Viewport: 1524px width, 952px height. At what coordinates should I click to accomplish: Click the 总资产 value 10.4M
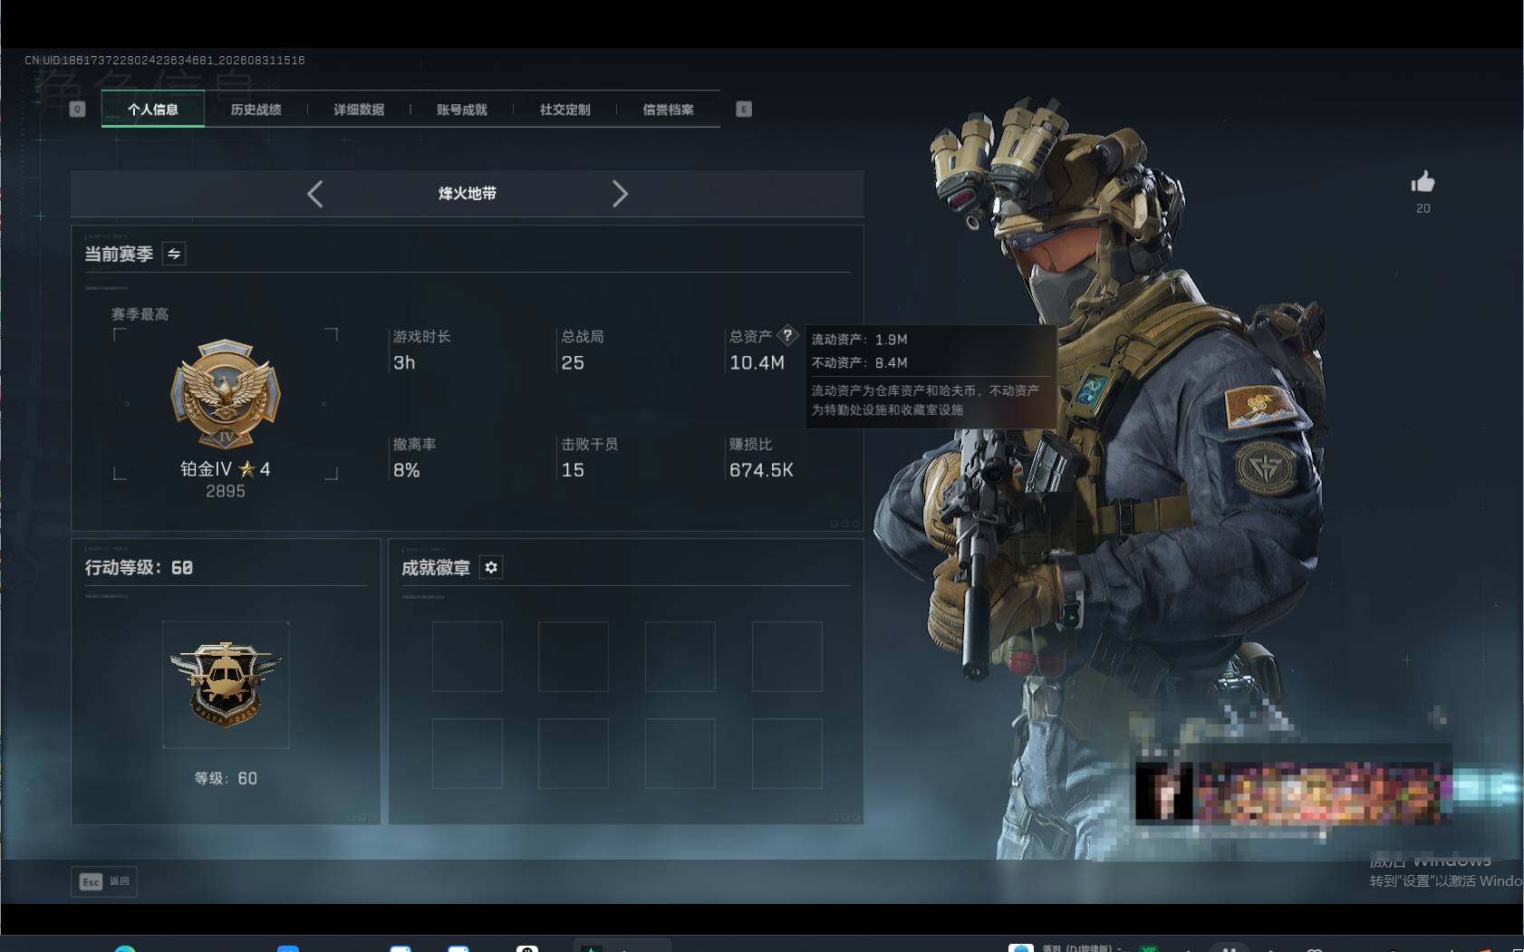[x=757, y=363]
